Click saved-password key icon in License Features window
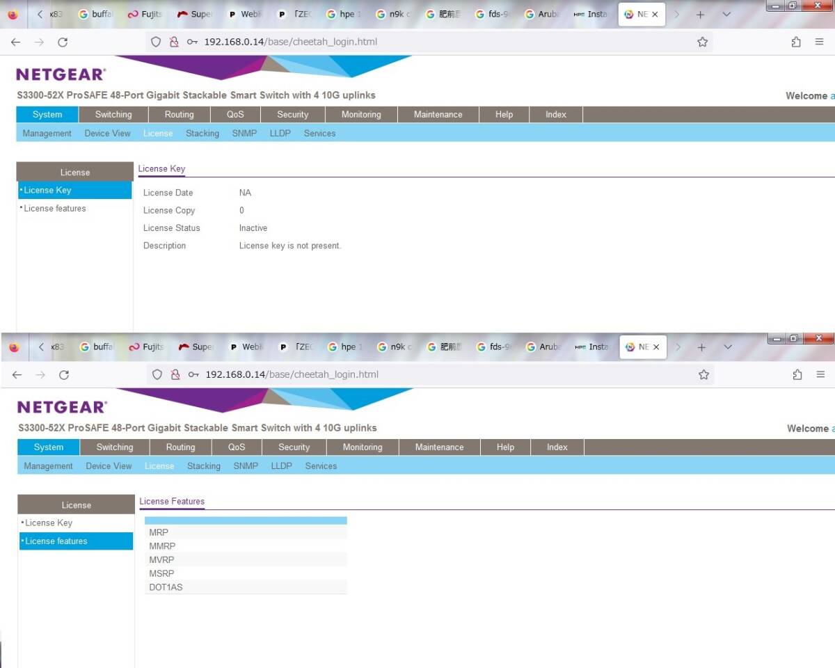This screenshot has height=668, width=835. tap(194, 374)
